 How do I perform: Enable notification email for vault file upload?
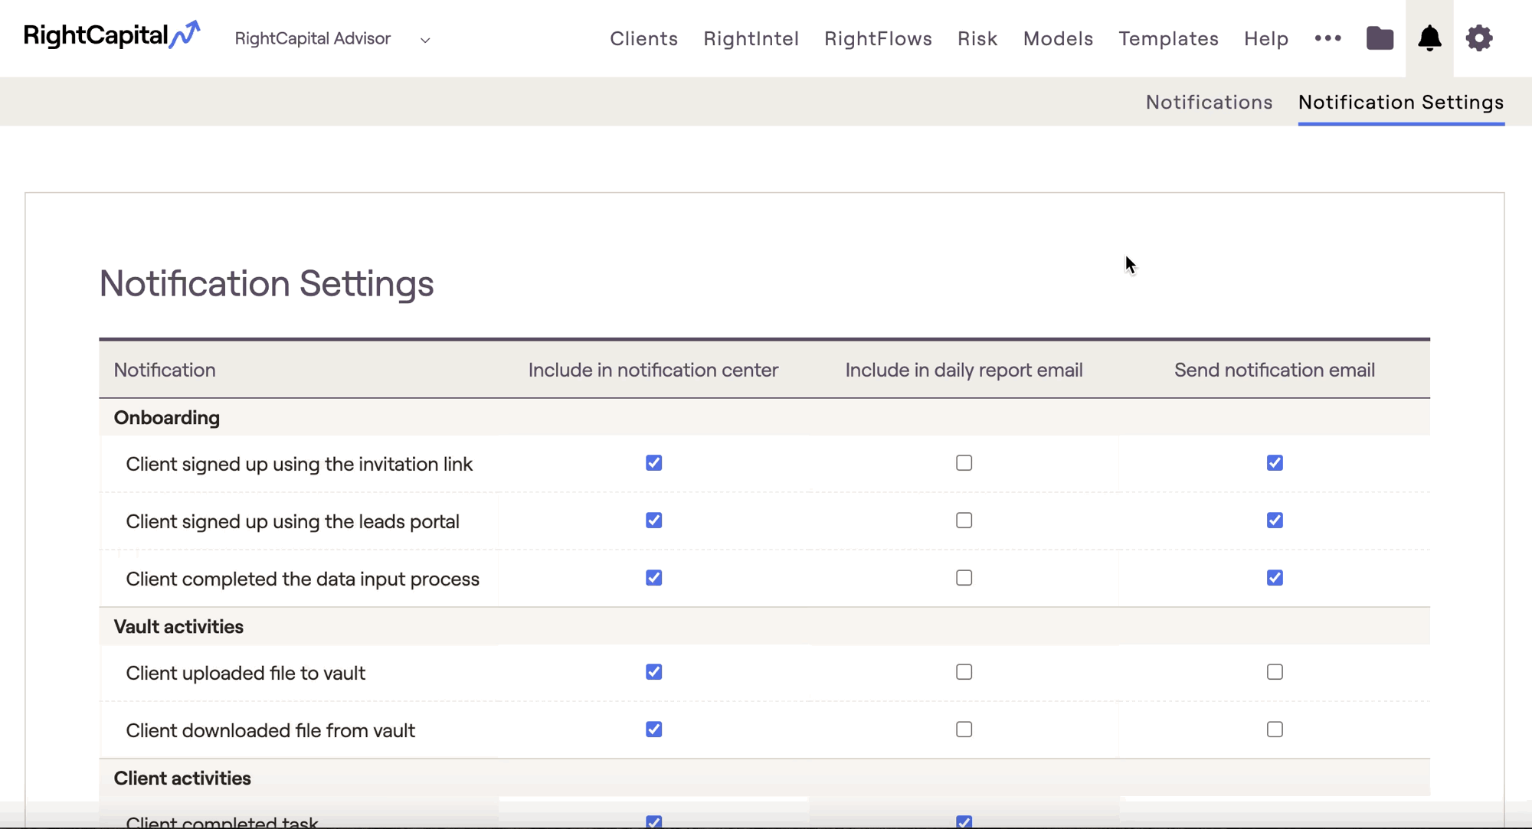(x=1275, y=672)
